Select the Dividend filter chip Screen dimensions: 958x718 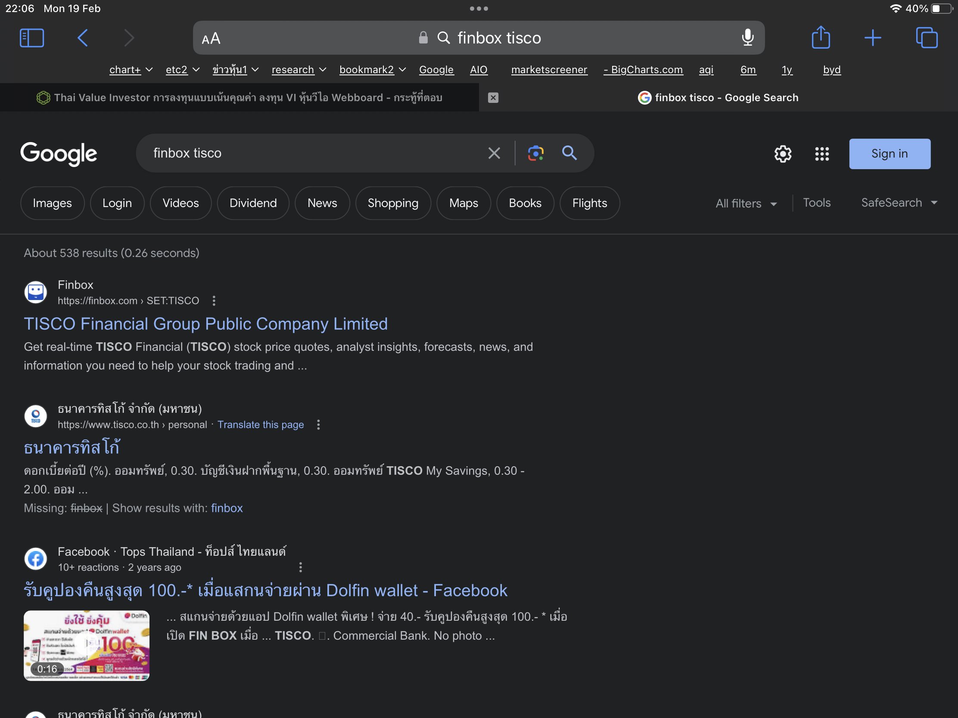coord(253,204)
